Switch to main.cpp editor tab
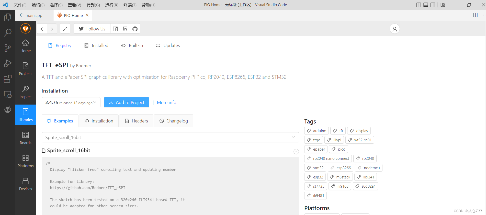Screen dimensions: 486x215 pyautogui.click(x=34, y=15)
